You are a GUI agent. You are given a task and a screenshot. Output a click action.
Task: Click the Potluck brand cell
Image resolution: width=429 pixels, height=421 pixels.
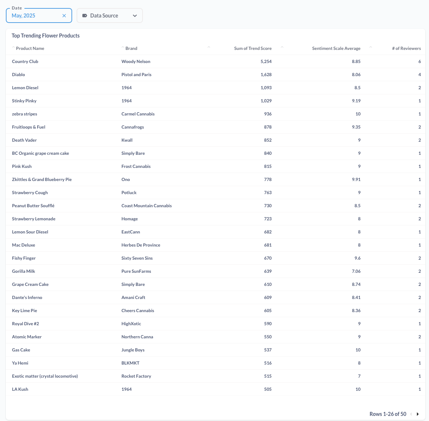coord(129,193)
